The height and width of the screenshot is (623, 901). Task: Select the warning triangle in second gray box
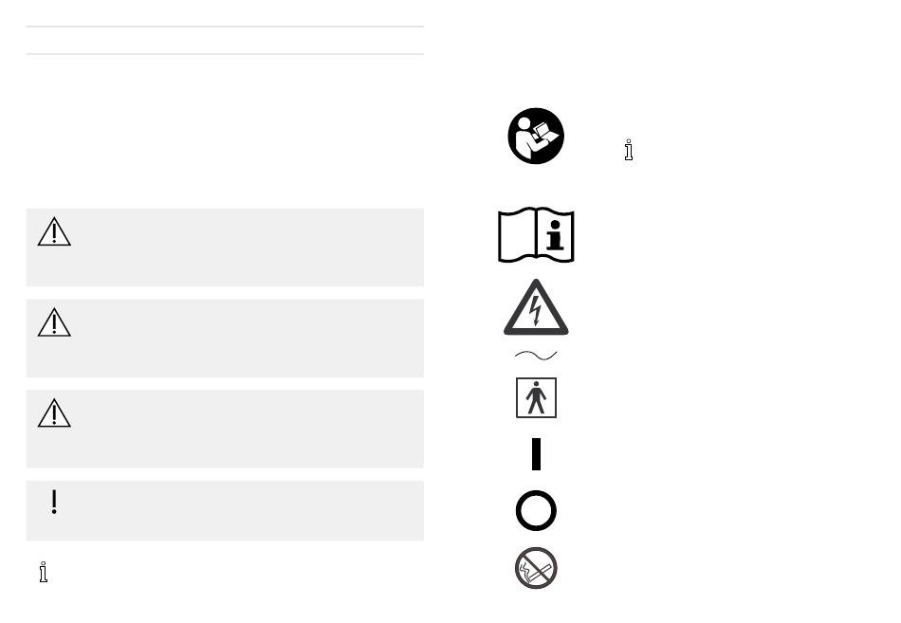[x=54, y=322]
